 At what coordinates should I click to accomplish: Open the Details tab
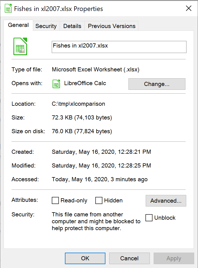(72, 26)
